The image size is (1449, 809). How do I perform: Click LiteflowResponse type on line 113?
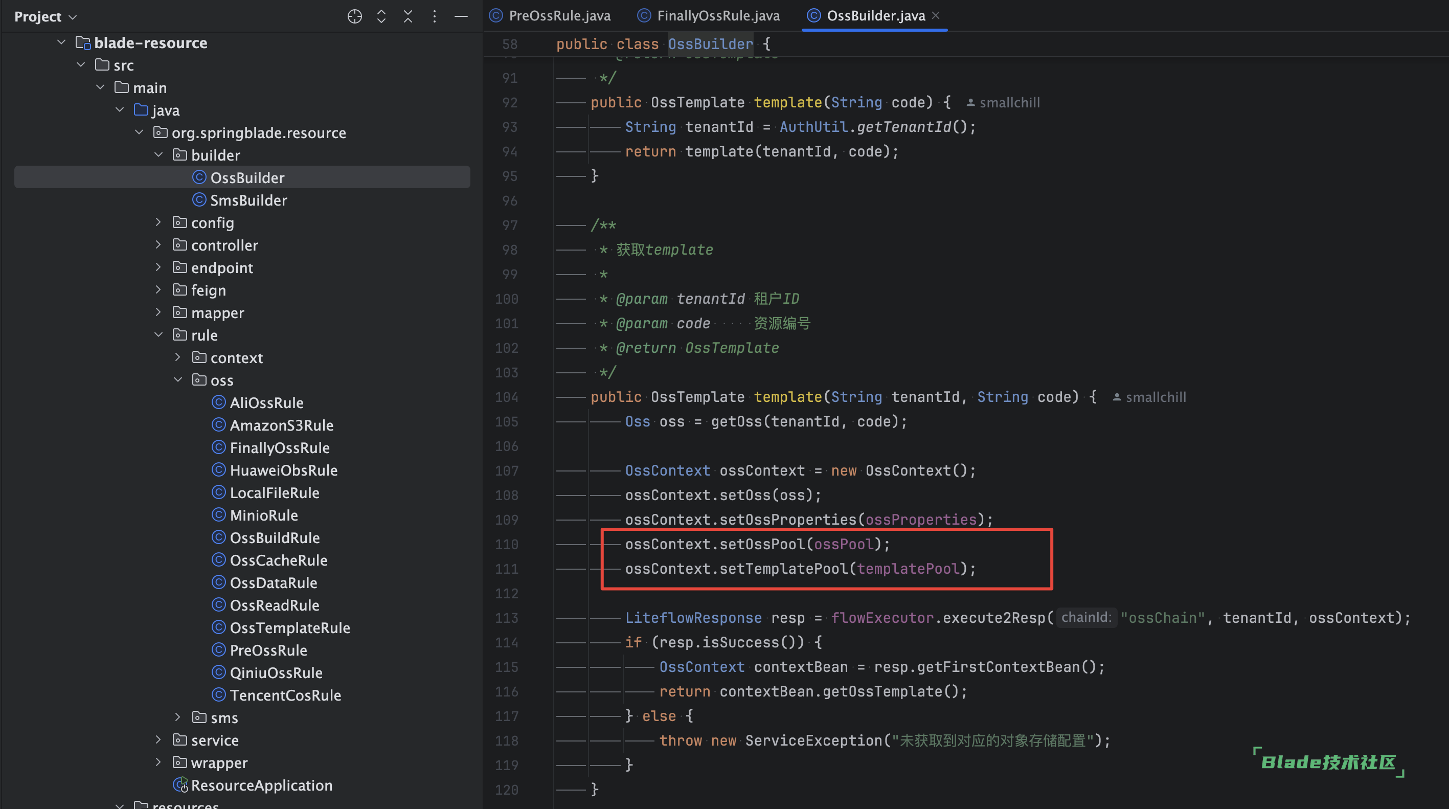pyautogui.click(x=693, y=618)
